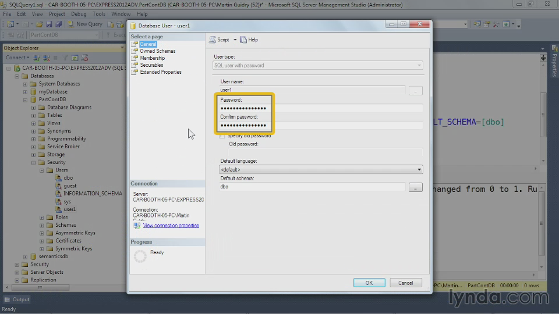This screenshot has height=314, width=559.
Task: Select the Securables page
Action: pyautogui.click(x=151, y=65)
